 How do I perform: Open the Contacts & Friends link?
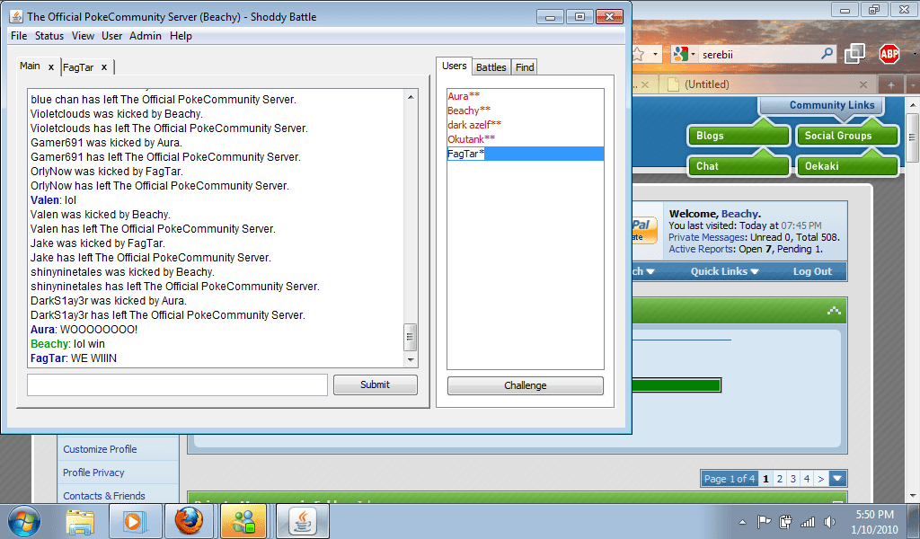pyautogui.click(x=104, y=496)
